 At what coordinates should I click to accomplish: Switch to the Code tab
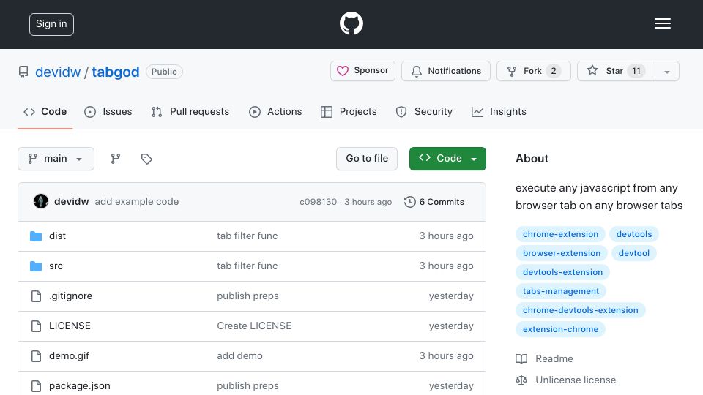[45, 111]
